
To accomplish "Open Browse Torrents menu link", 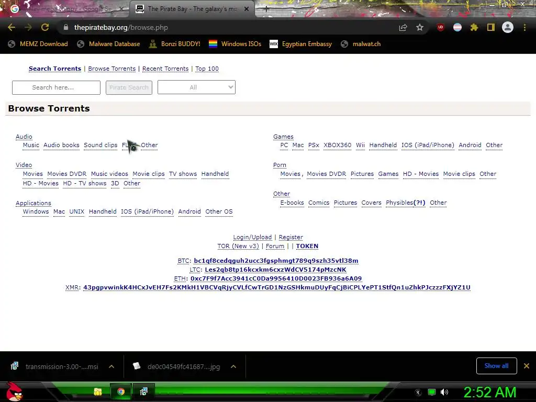I will tap(112, 69).
